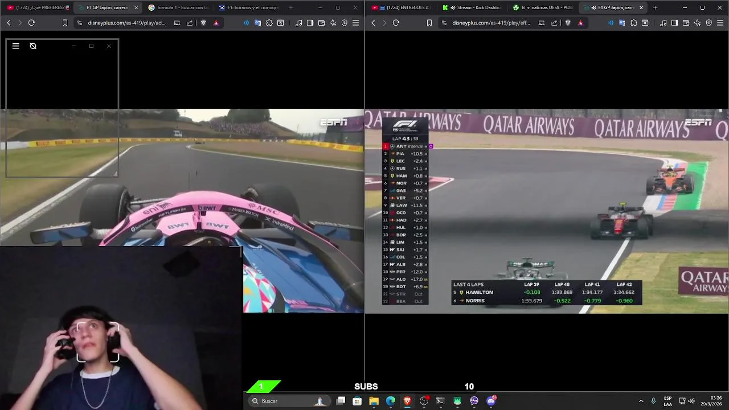Bookmark the page in the right browser window

429,23
